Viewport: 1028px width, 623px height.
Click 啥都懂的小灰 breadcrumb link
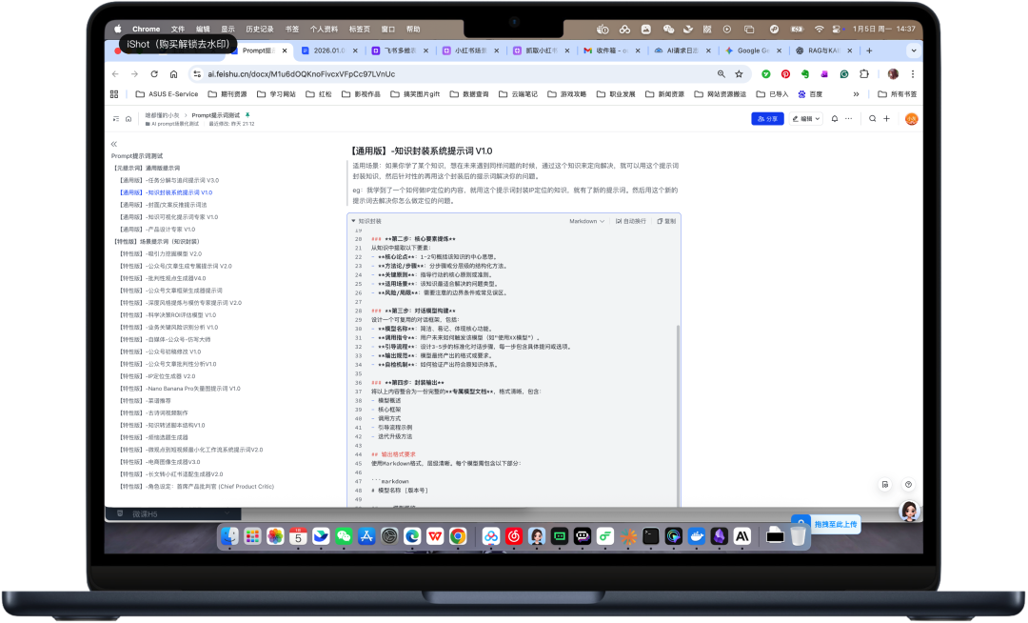click(162, 115)
